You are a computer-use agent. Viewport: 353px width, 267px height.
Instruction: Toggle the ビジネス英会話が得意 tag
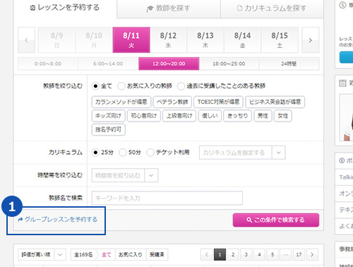point(275,102)
